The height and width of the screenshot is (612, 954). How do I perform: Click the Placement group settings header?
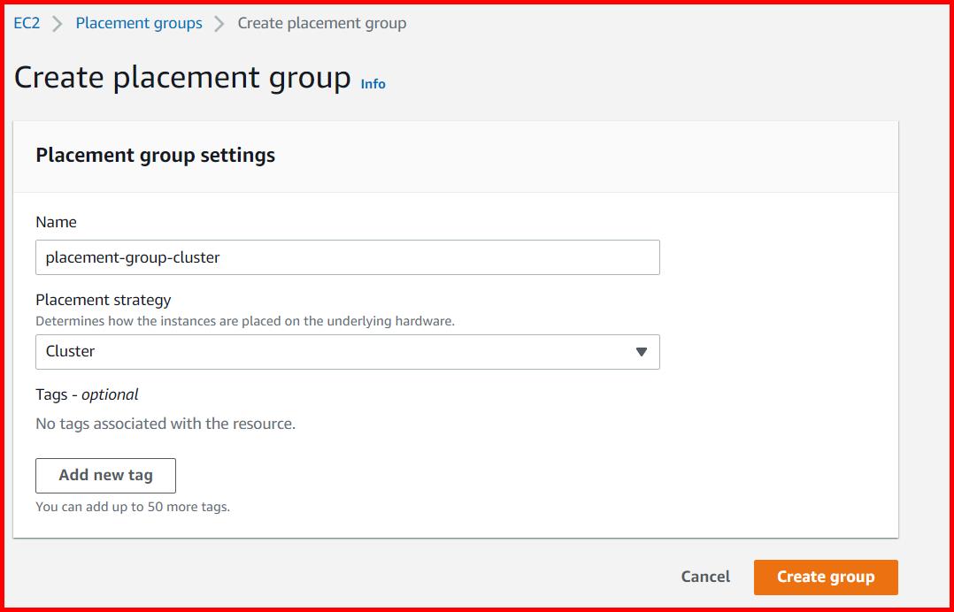(x=155, y=155)
